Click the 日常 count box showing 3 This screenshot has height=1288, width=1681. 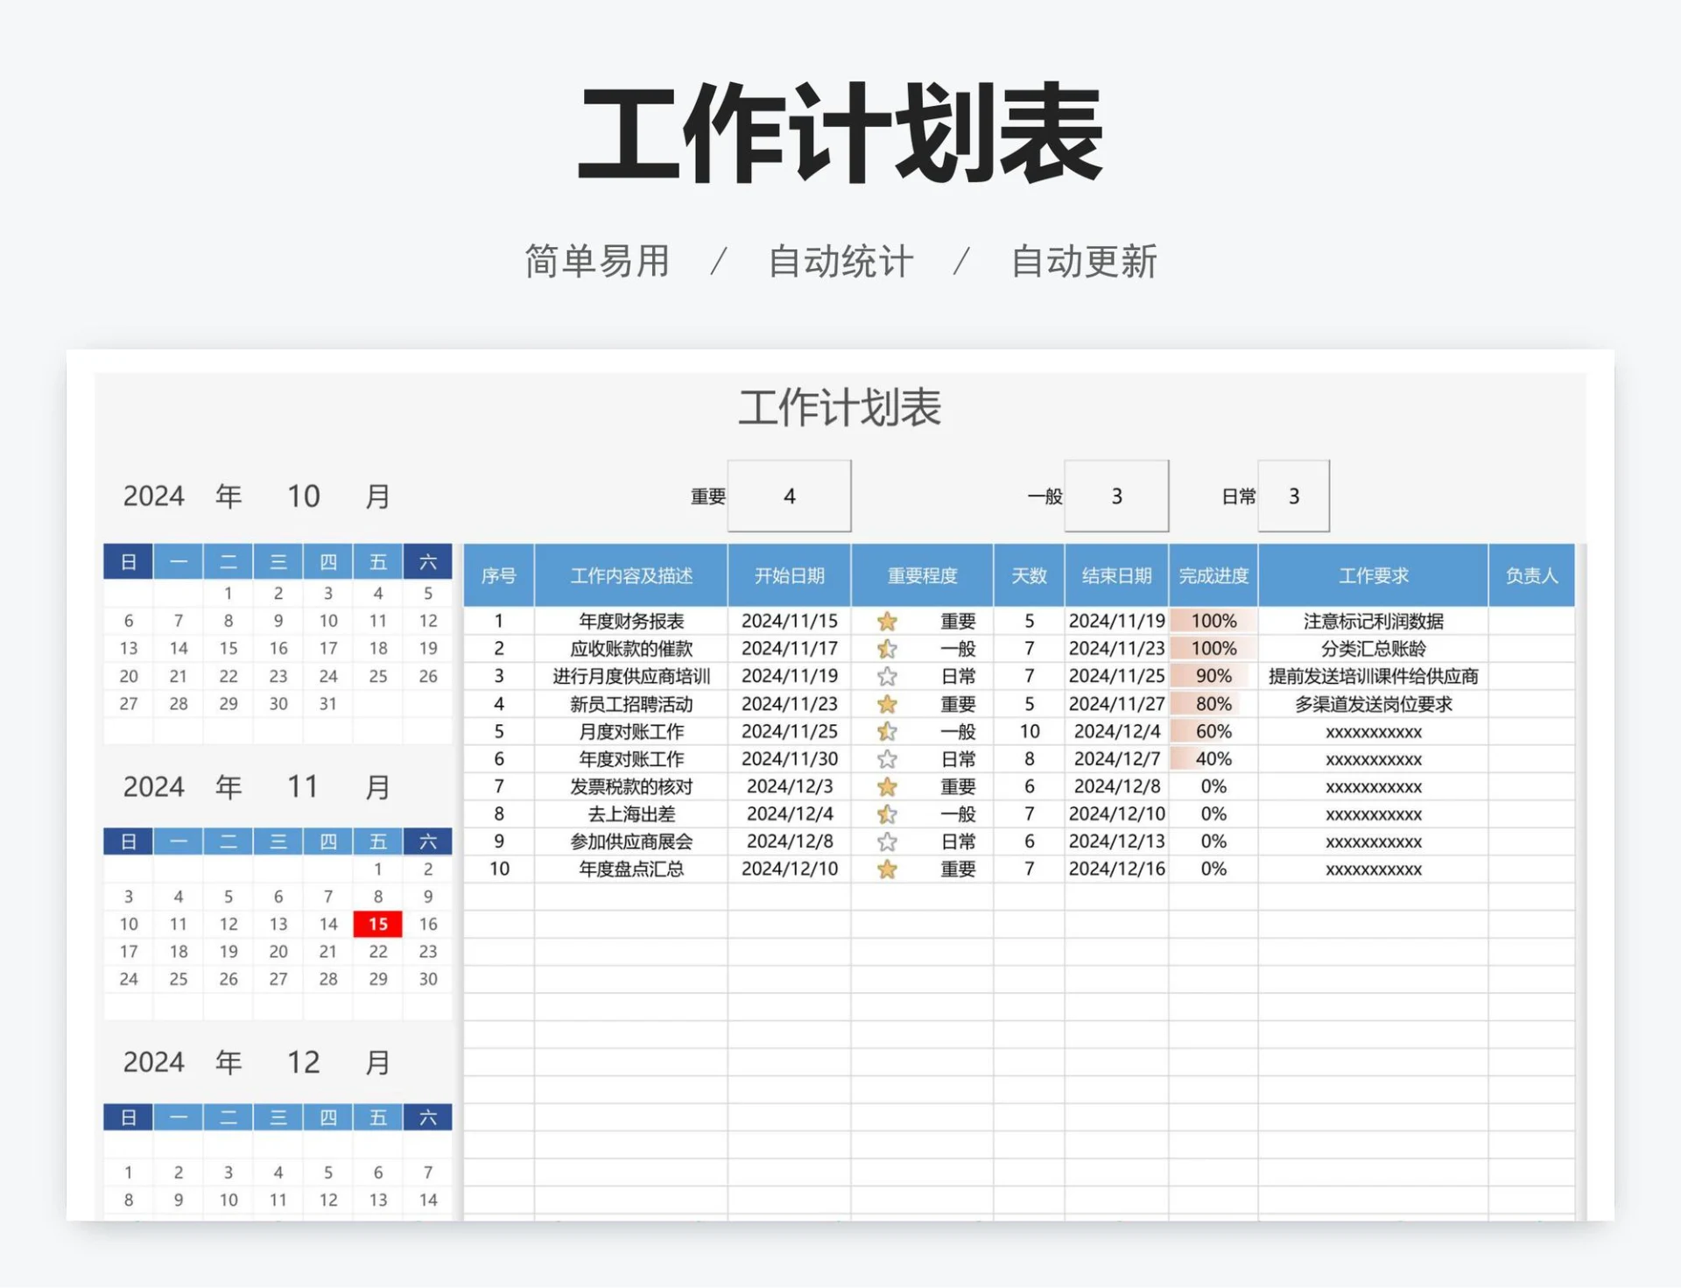(x=1294, y=496)
